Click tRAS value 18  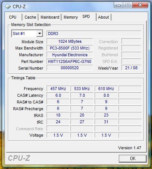tap(58, 115)
